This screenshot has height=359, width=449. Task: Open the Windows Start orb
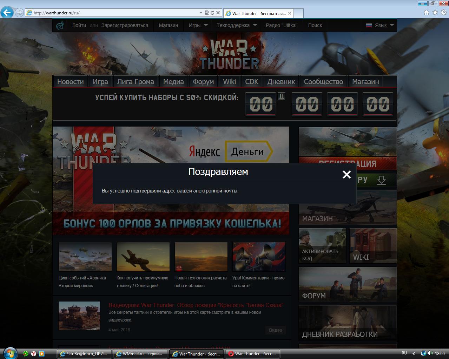[9, 353]
